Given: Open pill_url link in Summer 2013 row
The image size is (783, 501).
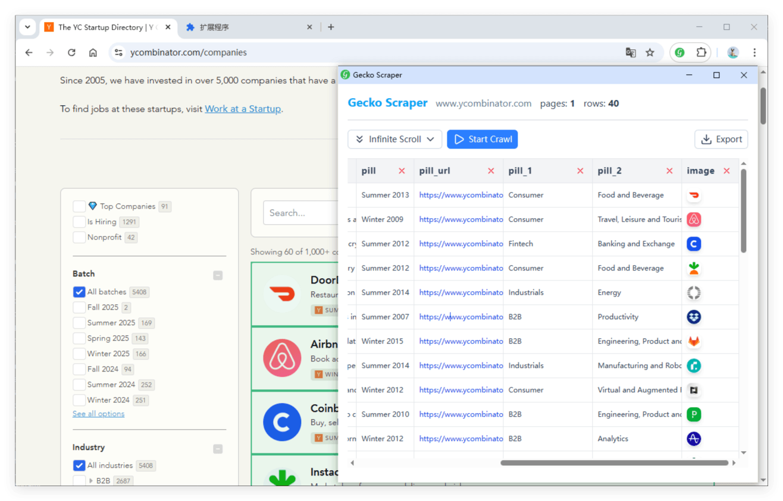Looking at the screenshot, I should click(461, 195).
